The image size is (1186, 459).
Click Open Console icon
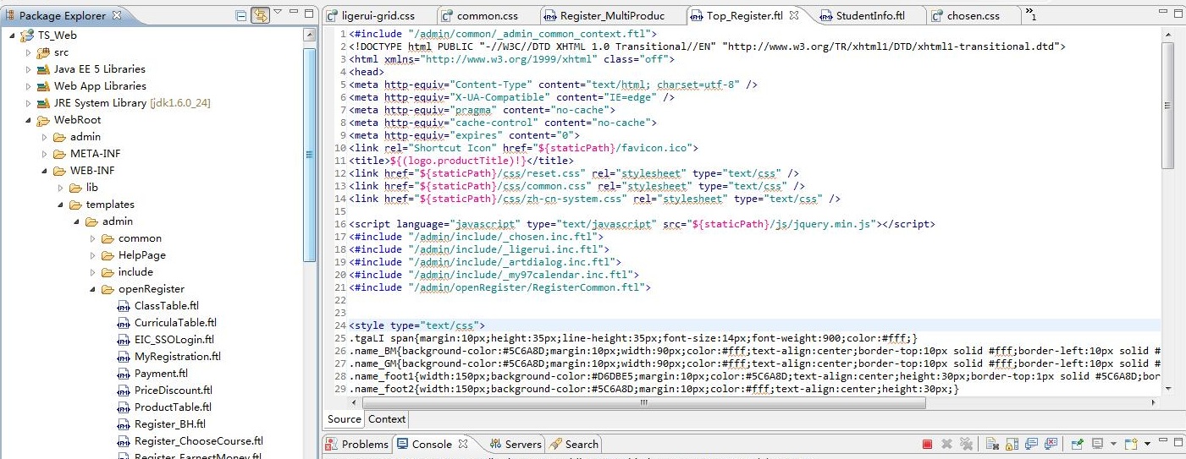(x=1132, y=444)
